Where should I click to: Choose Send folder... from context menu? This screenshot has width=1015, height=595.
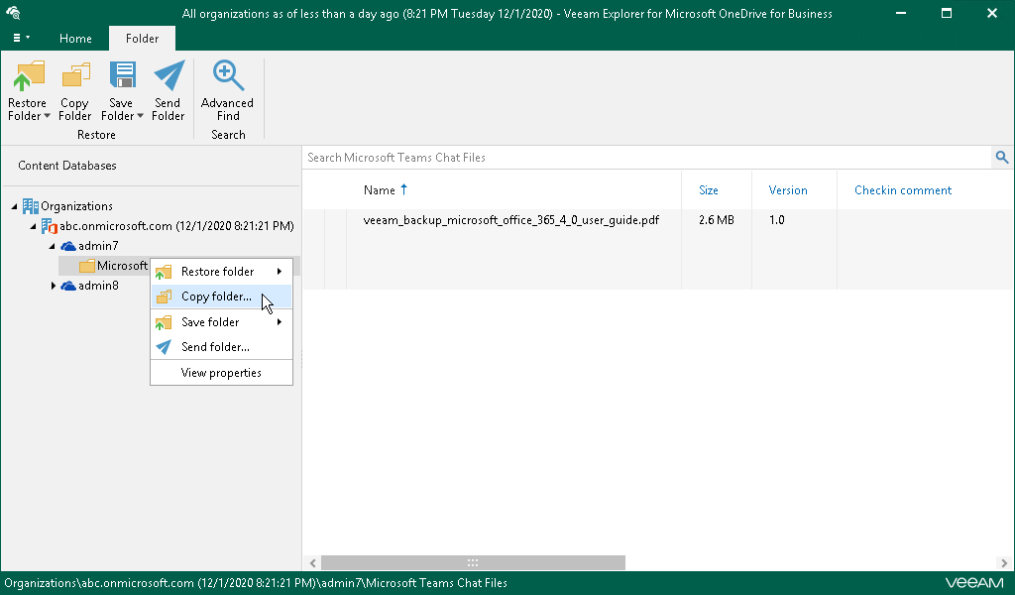tap(221, 347)
